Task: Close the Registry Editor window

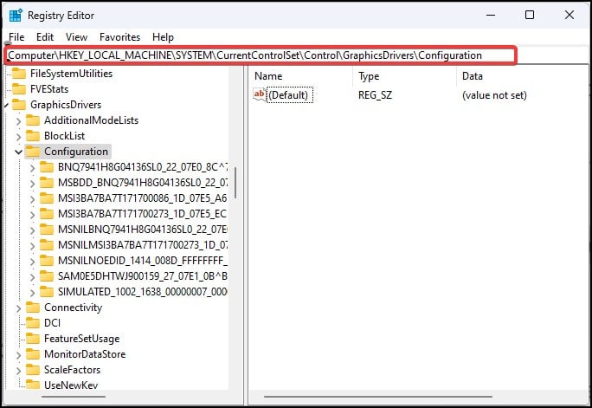Action: point(569,15)
